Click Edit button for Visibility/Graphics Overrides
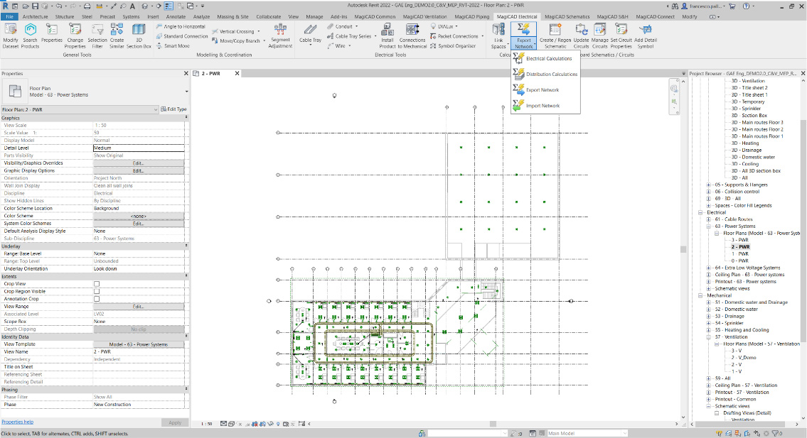 [x=138, y=163]
